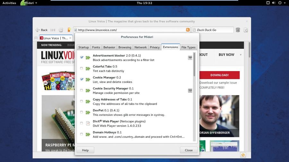Open the volume icon in top bar
This screenshot has width=289, height=162.
274,3
